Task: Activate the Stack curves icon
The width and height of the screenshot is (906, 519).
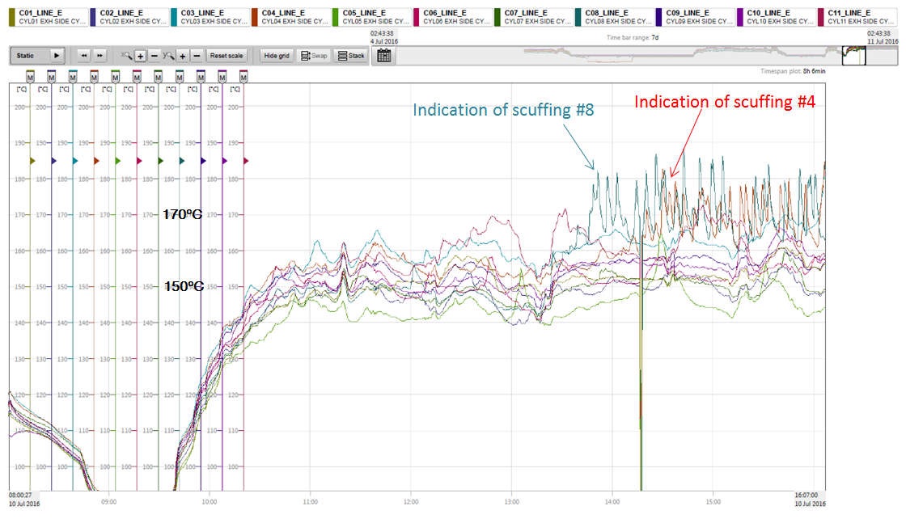Action: point(349,56)
